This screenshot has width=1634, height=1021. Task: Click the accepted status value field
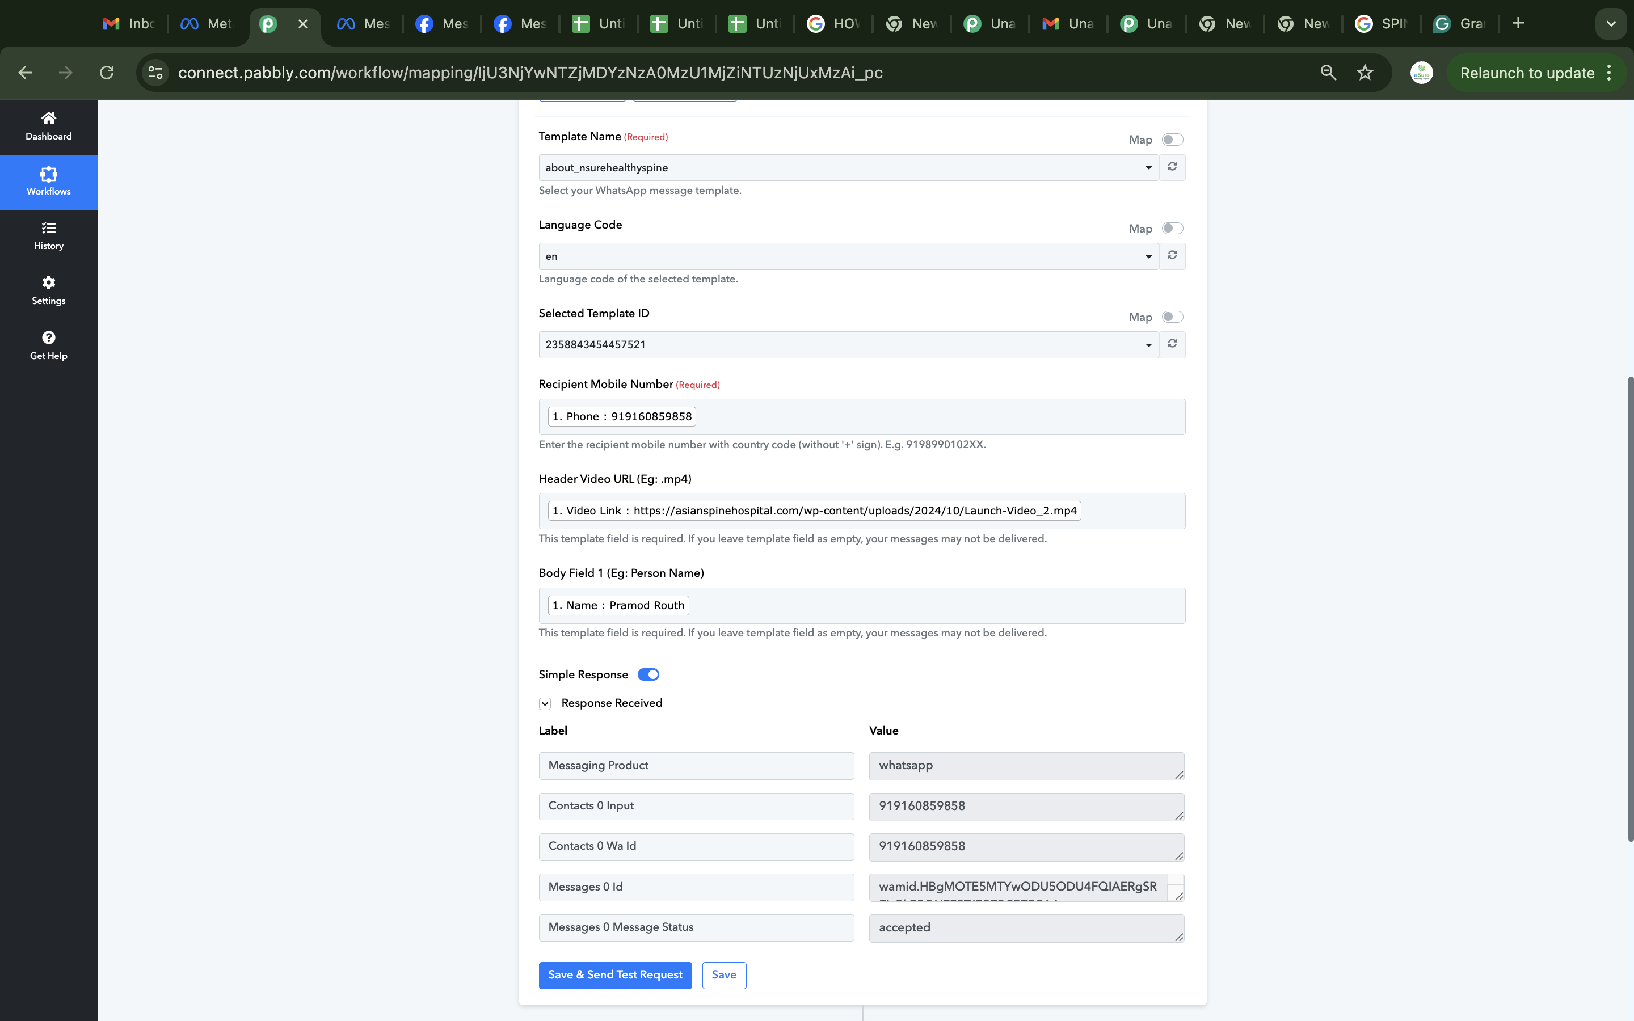click(1026, 928)
